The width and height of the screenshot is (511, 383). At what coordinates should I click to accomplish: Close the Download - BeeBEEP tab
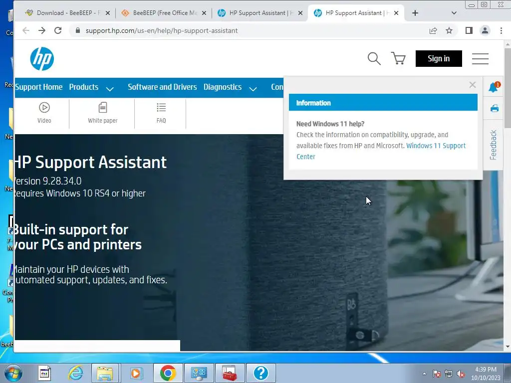click(108, 13)
